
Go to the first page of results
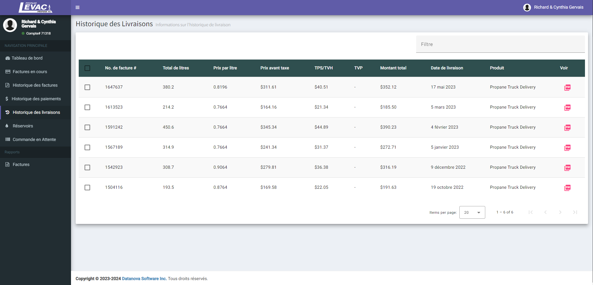pyautogui.click(x=530, y=212)
